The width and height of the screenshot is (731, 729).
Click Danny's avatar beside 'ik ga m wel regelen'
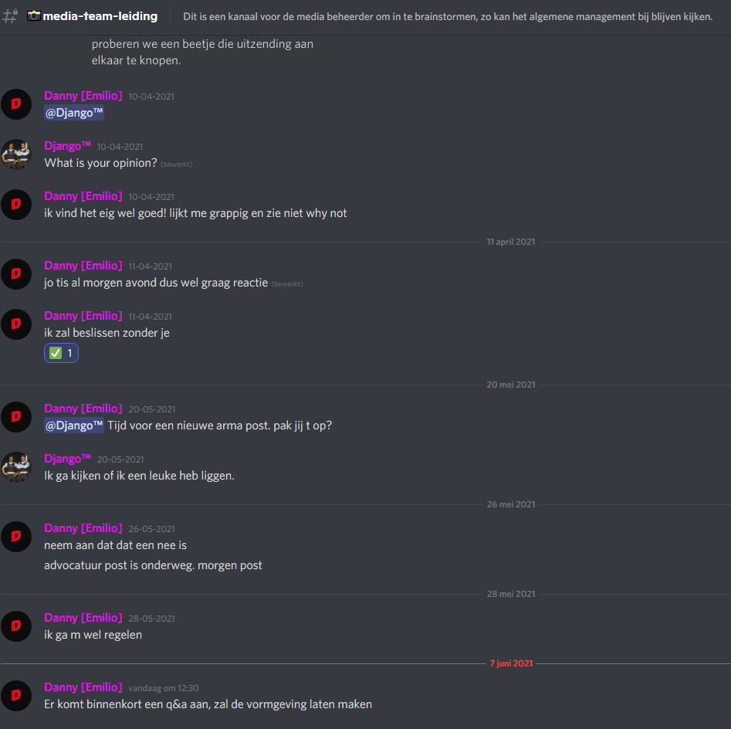click(x=16, y=626)
